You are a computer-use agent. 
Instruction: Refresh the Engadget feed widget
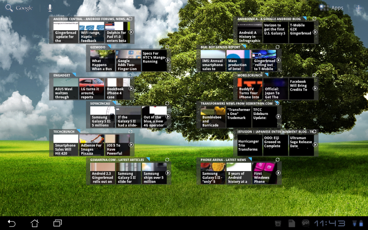coord(130,75)
